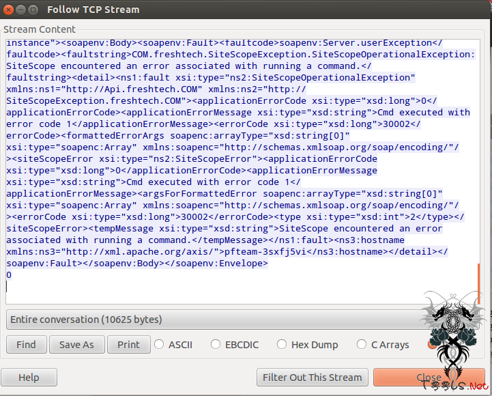492x396 pixels.
Task: Click the Print button
Action: [129, 345]
